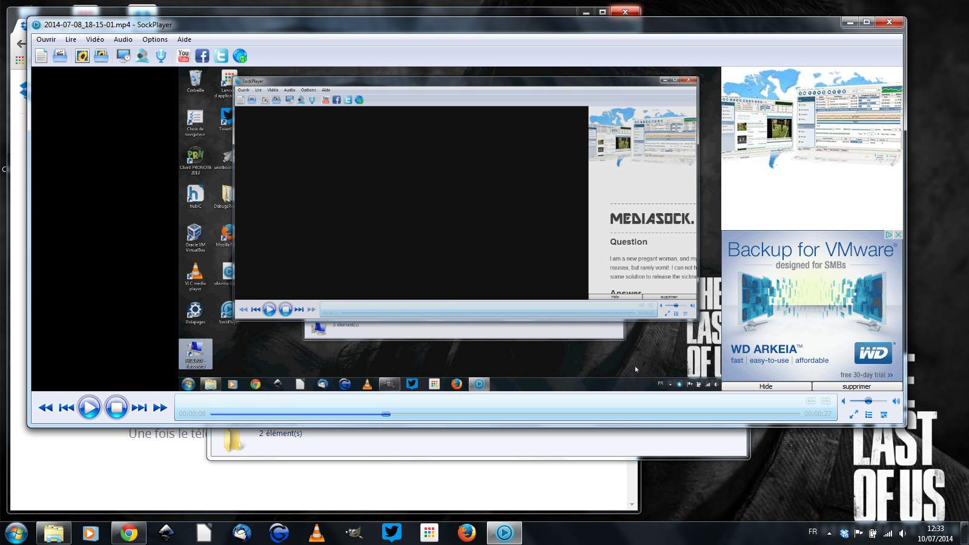Click the apps grid icon in background browser
The width and height of the screenshot is (969, 545).
pyautogui.click(x=20, y=60)
